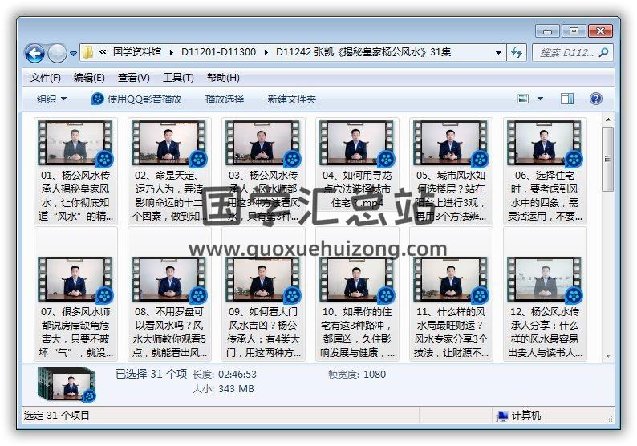
Task: Open the 工具(T) menu
Action: (178, 78)
